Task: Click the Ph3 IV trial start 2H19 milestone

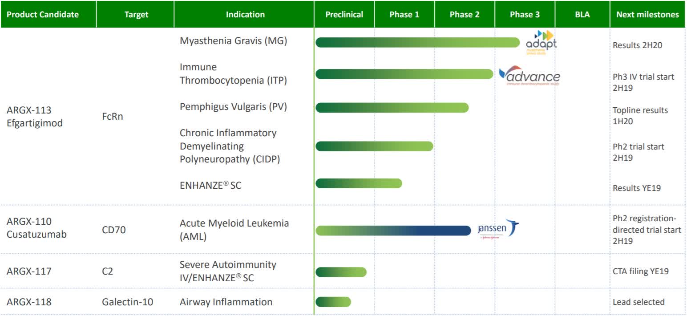Action: point(643,82)
